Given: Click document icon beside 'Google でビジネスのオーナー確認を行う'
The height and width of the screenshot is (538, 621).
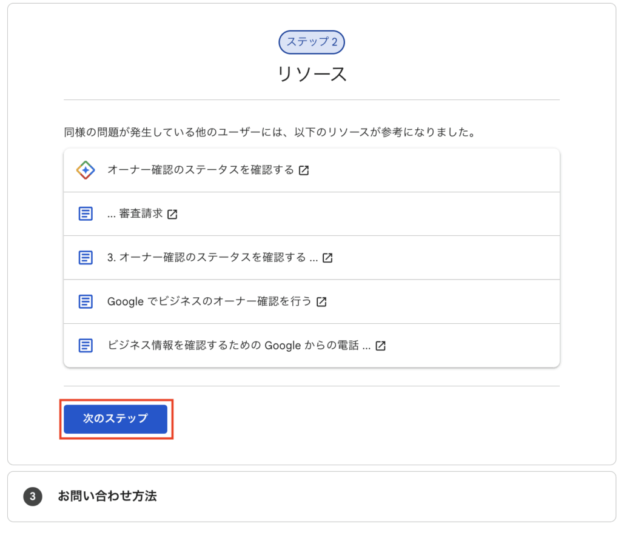Looking at the screenshot, I should [x=86, y=301].
